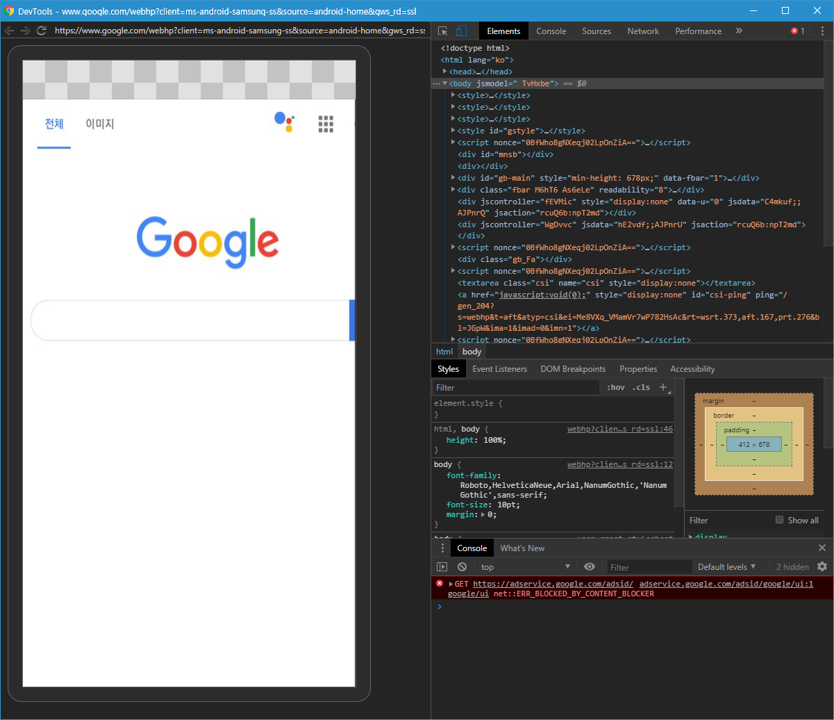Click the Google search input box
This screenshot has width=834, height=720.
pos(190,320)
